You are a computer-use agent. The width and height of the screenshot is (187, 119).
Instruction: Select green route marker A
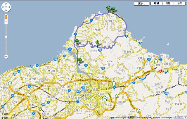pyautogui.click(x=77, y=42)
